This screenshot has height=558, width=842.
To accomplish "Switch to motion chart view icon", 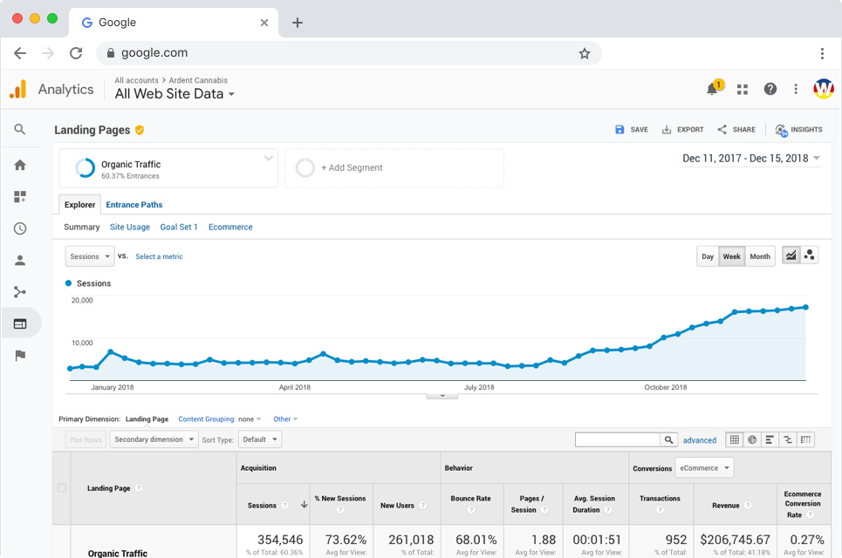I will (x=810, y=255).
